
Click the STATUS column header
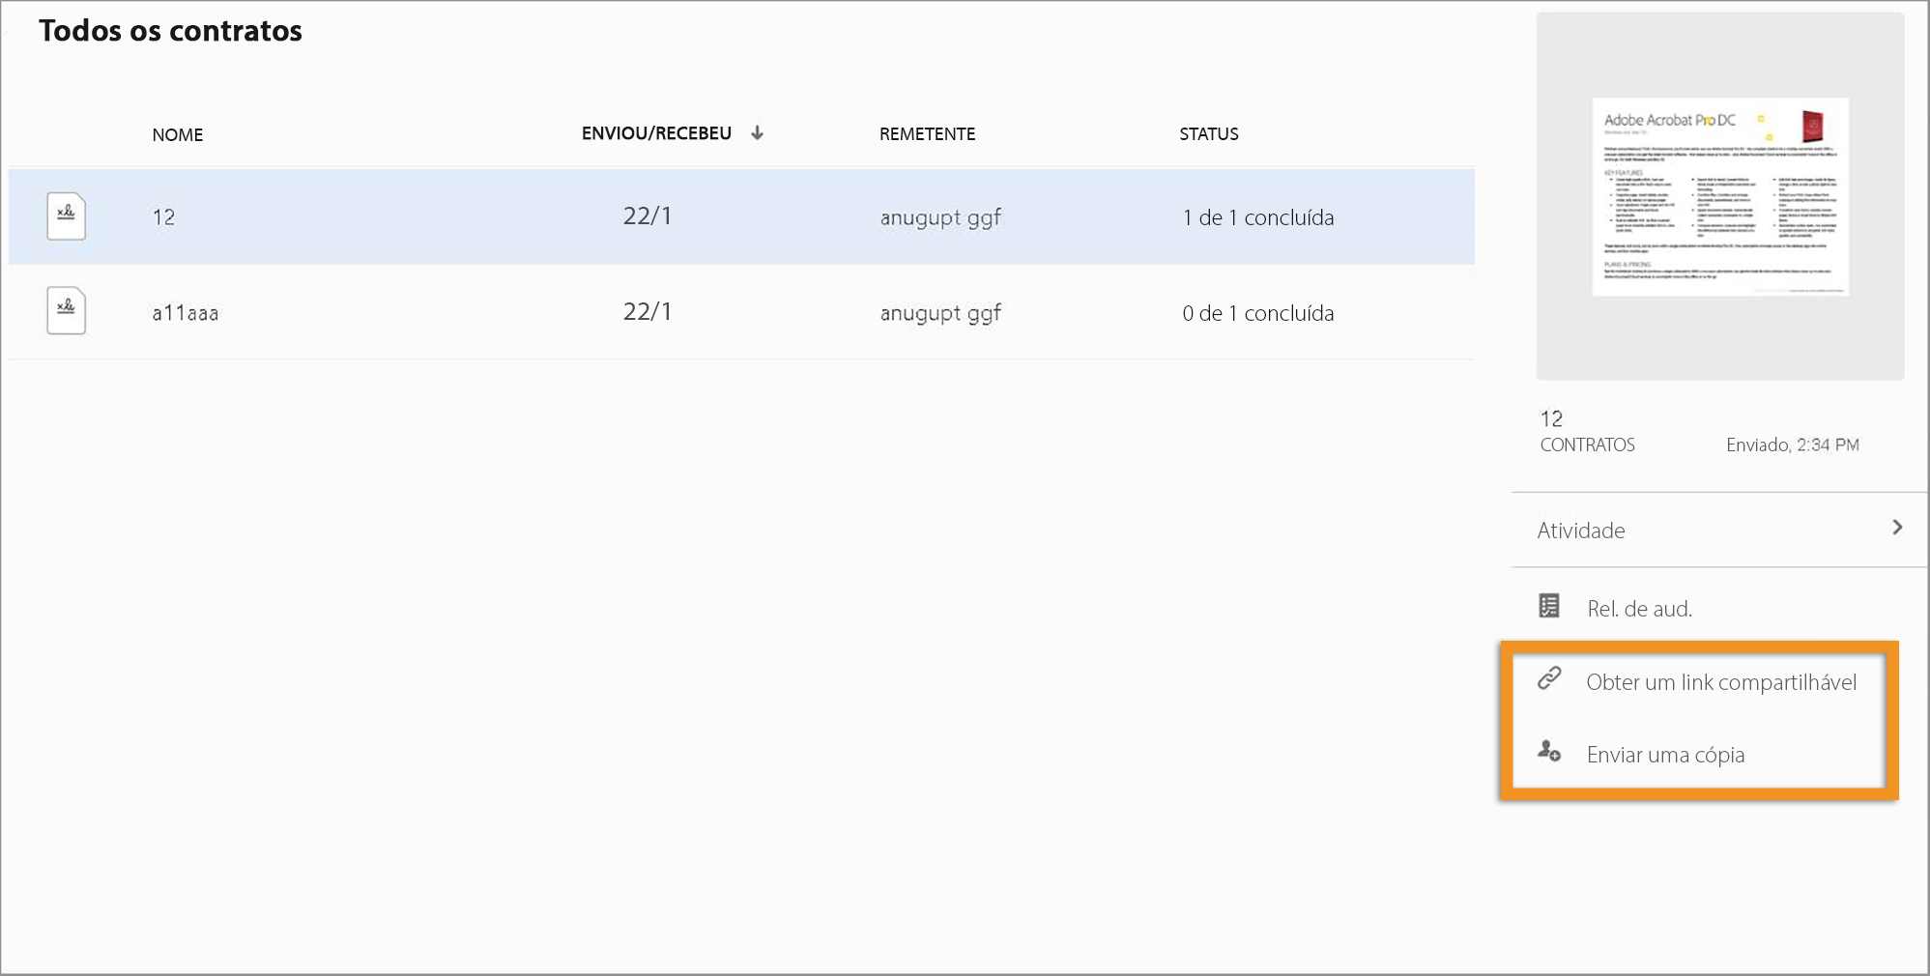point(1208,134)
